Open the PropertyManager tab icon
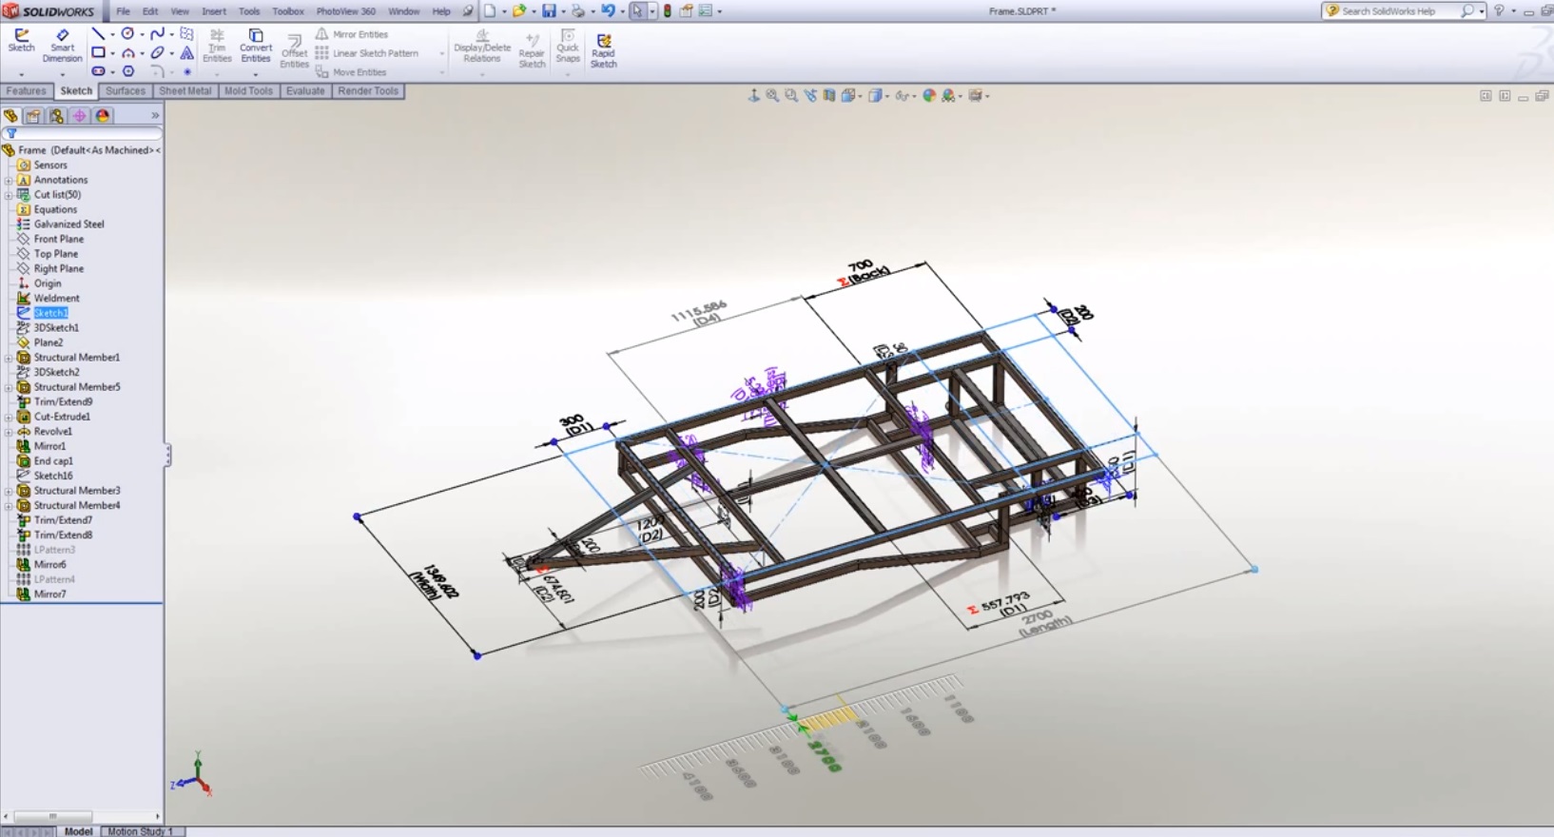The height and width of the screenshot is (837, 1554). coord(33,116)
